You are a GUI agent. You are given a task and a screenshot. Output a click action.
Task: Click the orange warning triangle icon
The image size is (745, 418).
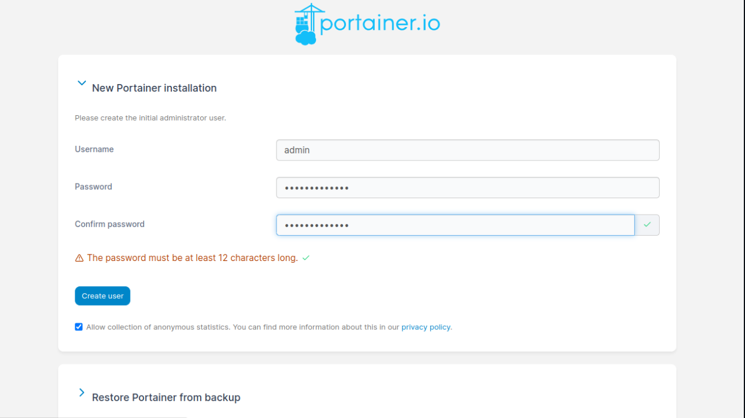(x=79, y=258)
